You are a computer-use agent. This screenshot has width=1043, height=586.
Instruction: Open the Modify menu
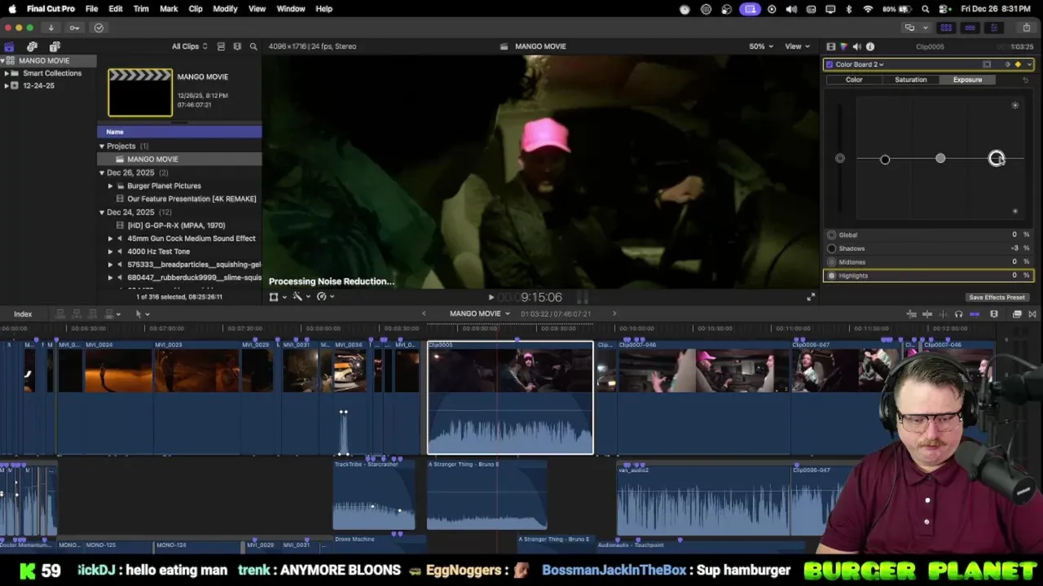coord(225,9)
